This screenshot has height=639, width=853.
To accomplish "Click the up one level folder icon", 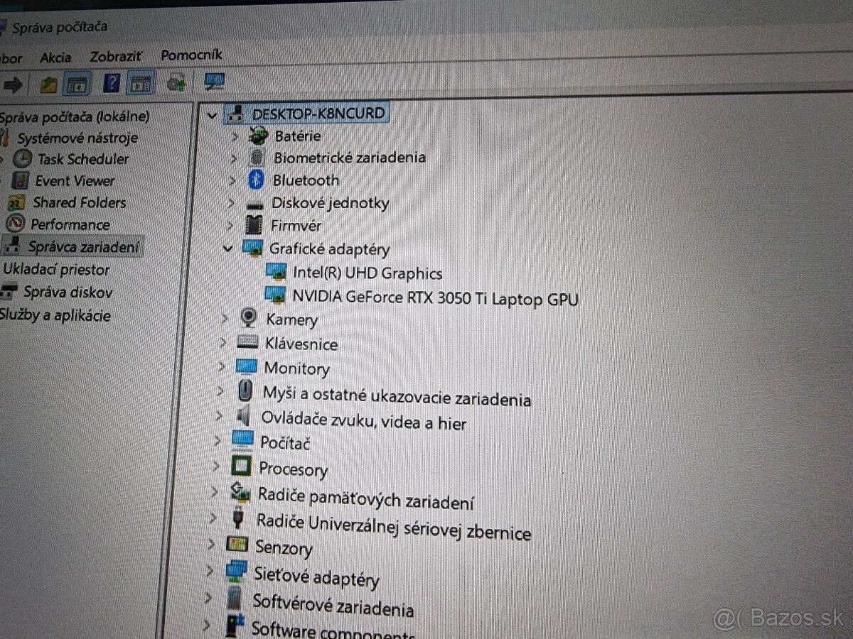I will [x=48, y=84].
